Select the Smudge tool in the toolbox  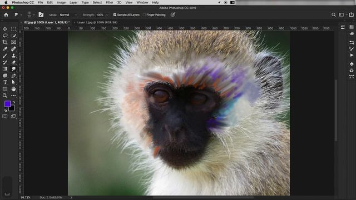[13, 69]
